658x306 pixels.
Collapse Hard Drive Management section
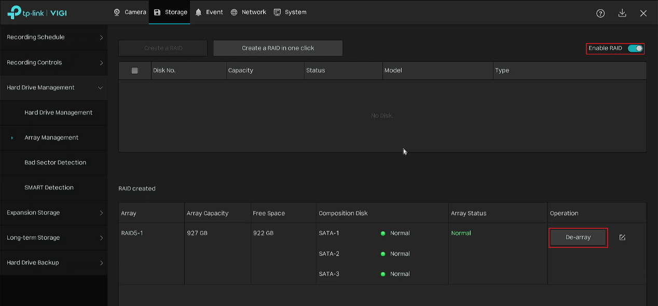click(53, 88)
